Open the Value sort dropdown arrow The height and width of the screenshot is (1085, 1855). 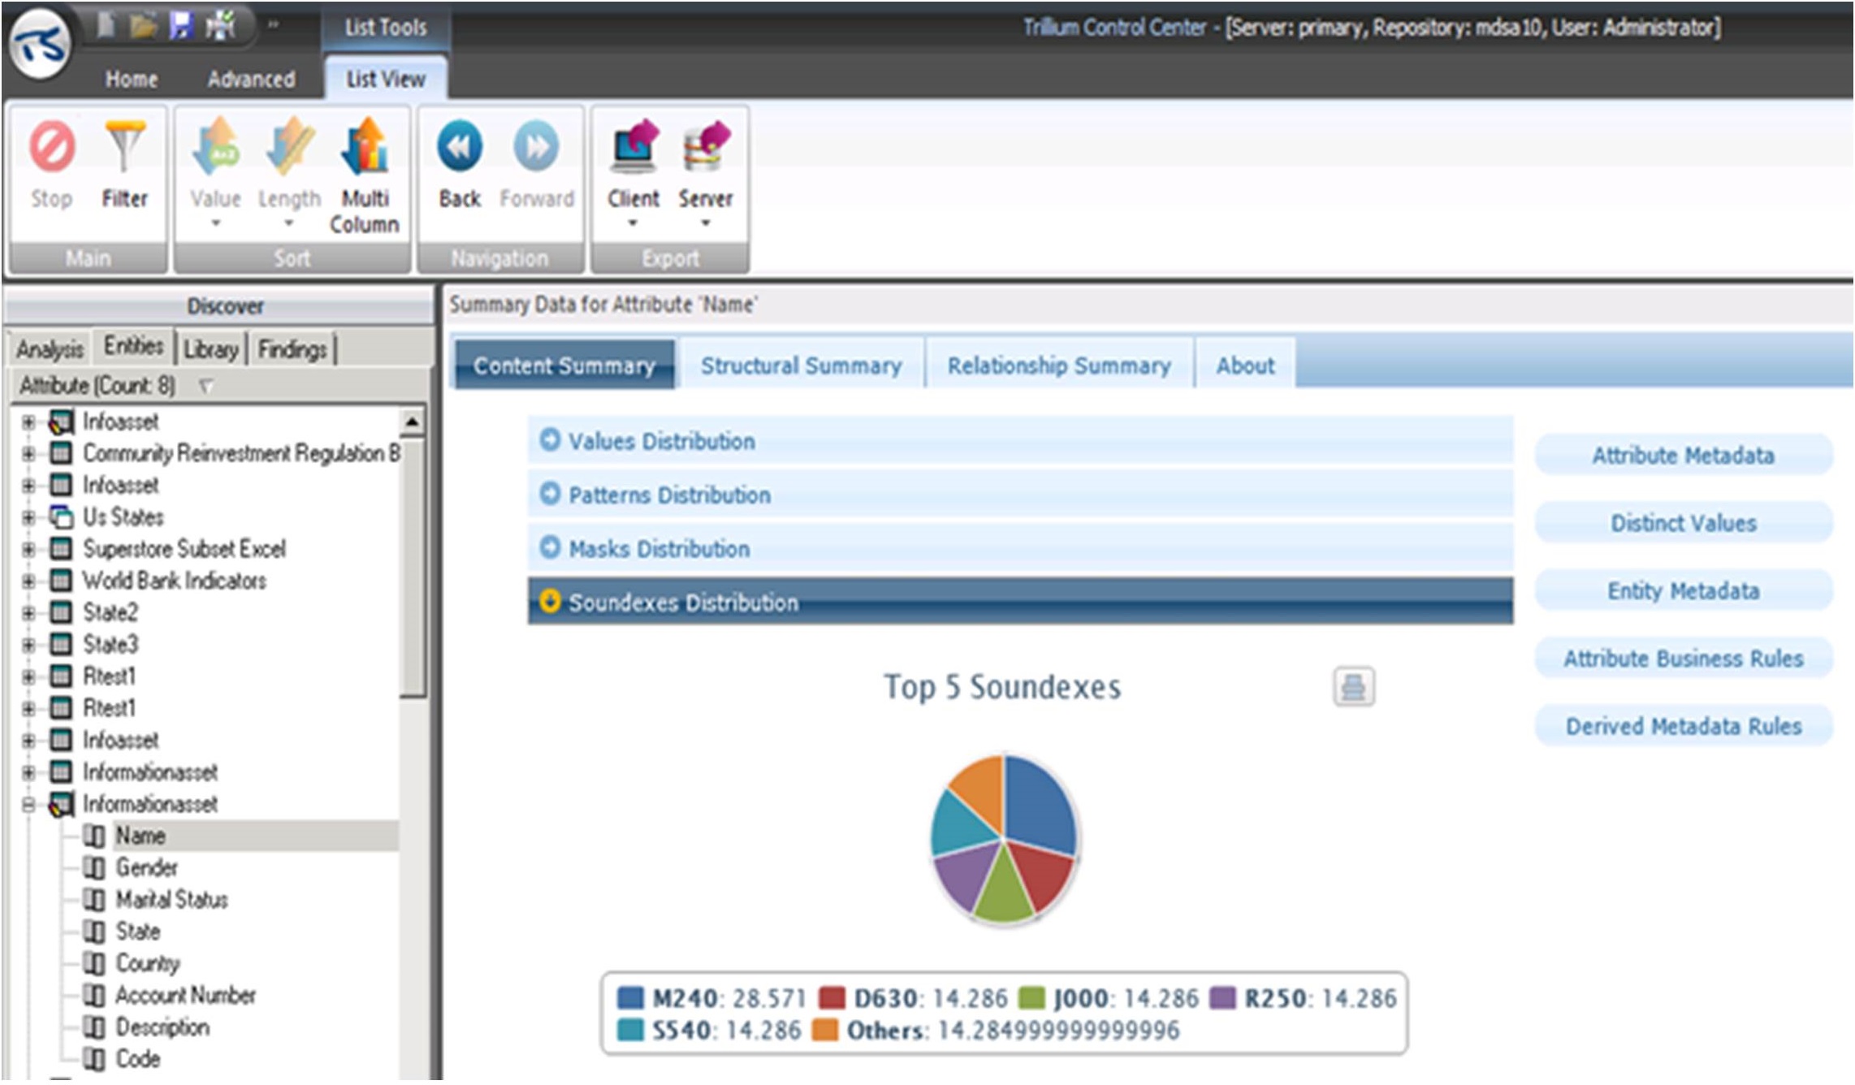tap(216, 223)
